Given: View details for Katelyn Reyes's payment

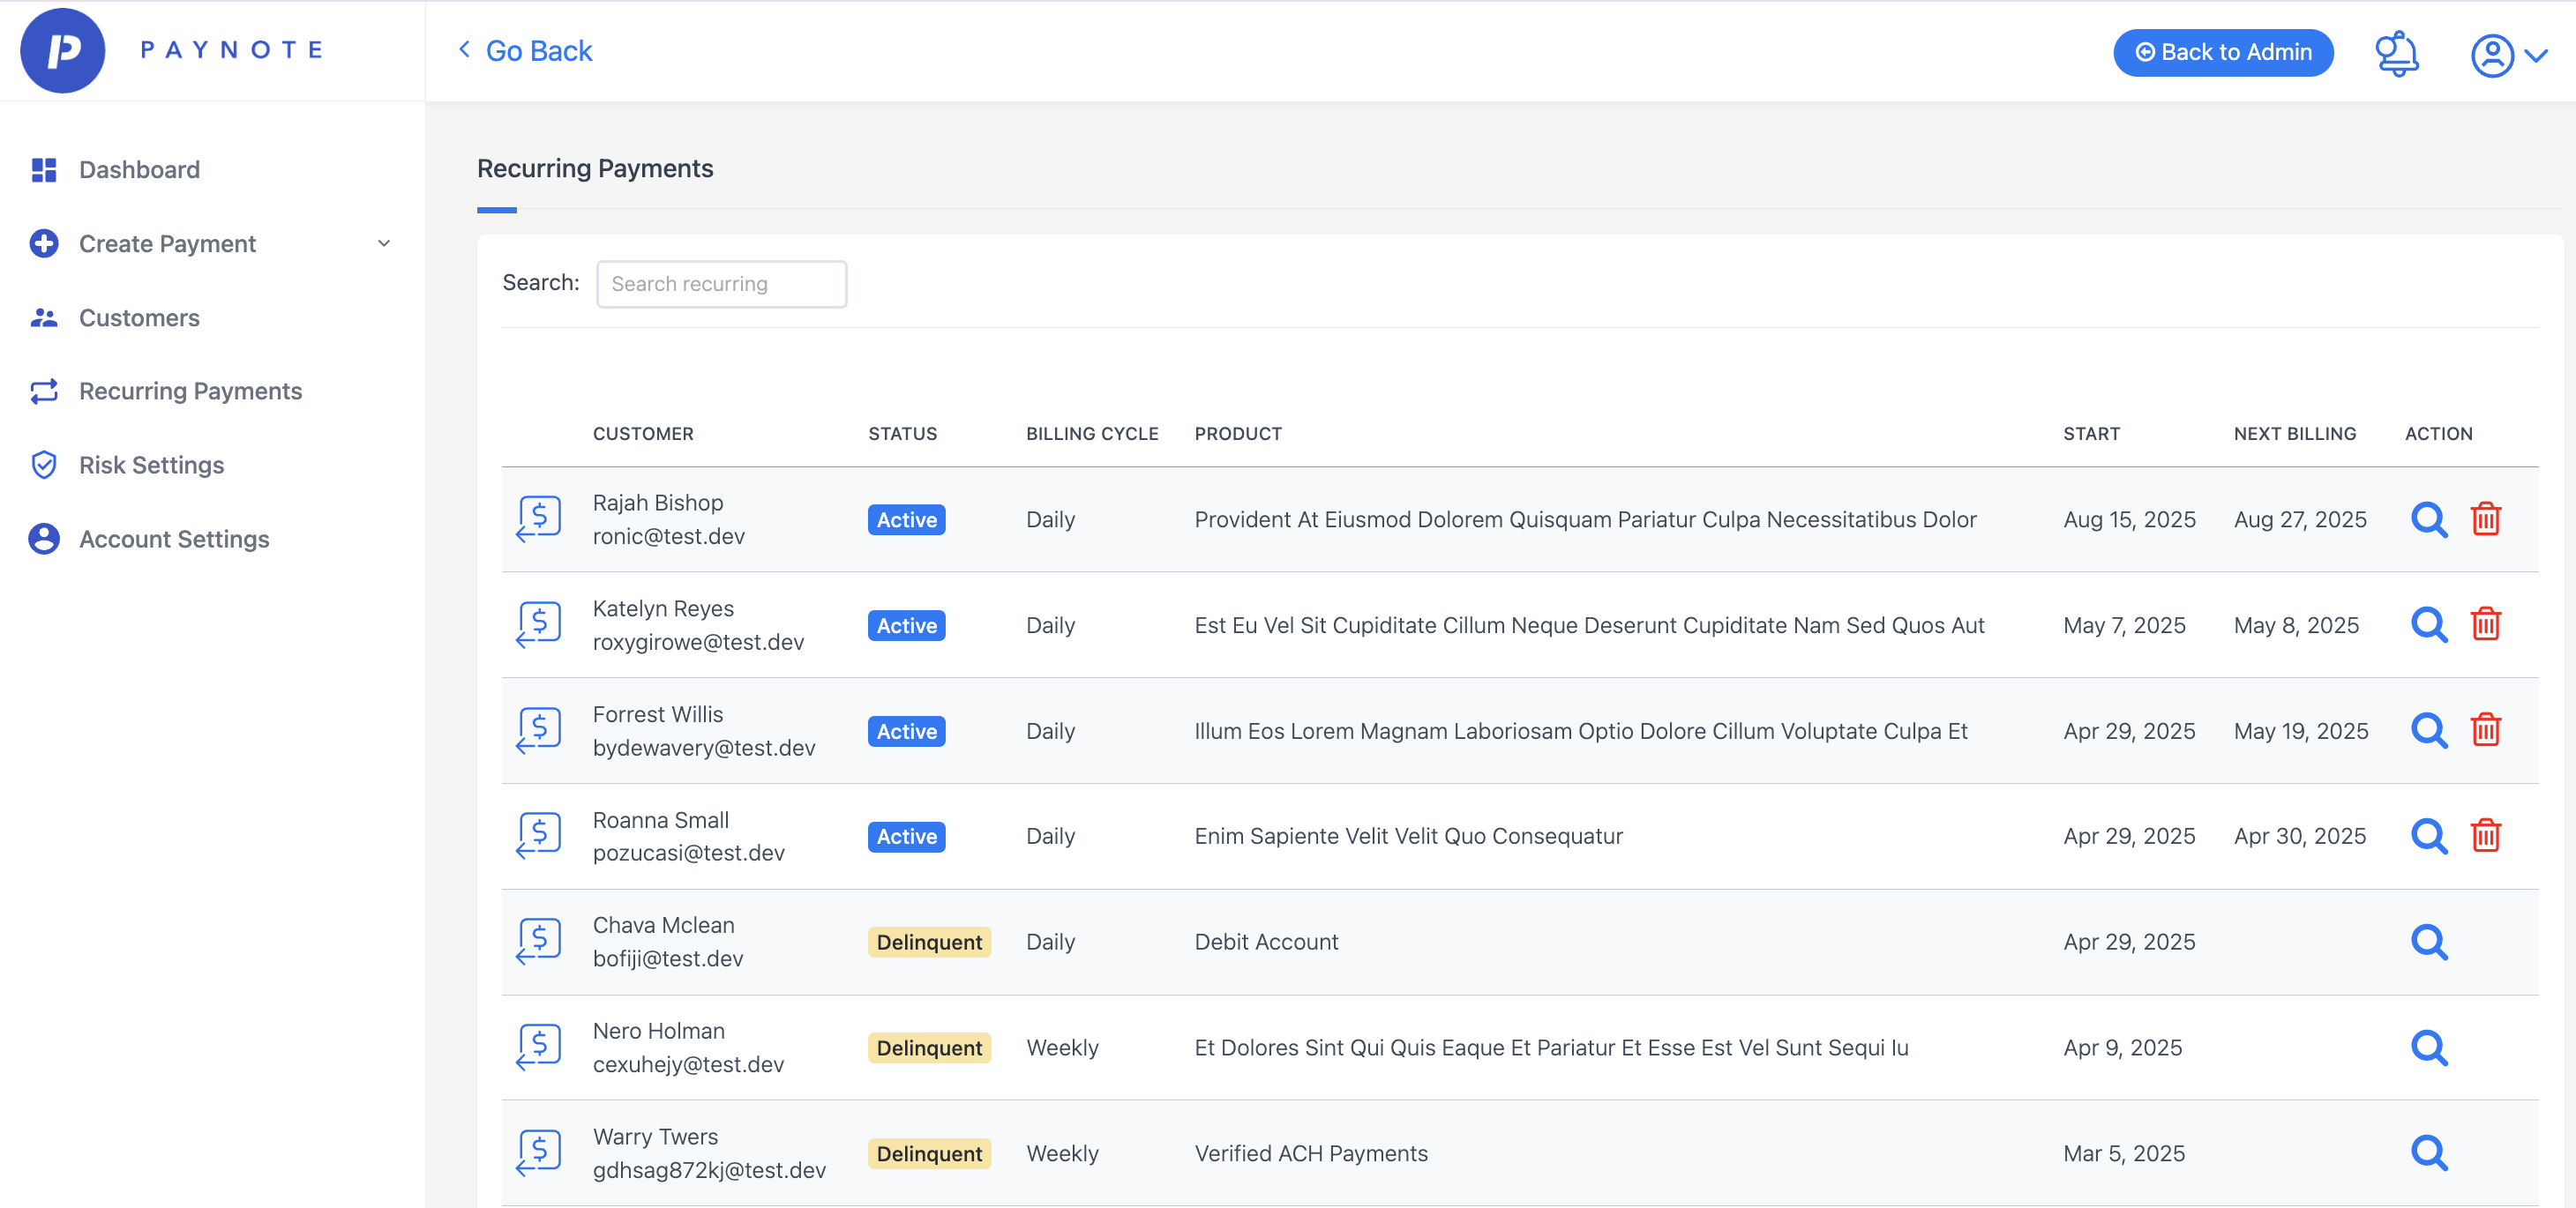Looking at the screenshot, I should pyautogui.click(x=2429, y=625).
